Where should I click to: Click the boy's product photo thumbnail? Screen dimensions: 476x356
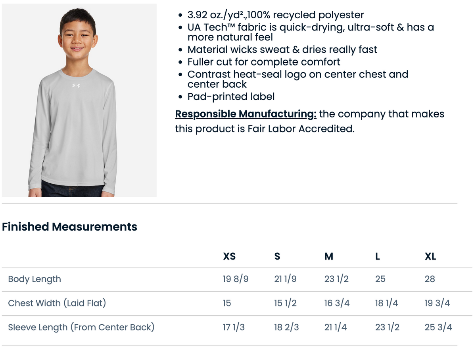point(79,100)
